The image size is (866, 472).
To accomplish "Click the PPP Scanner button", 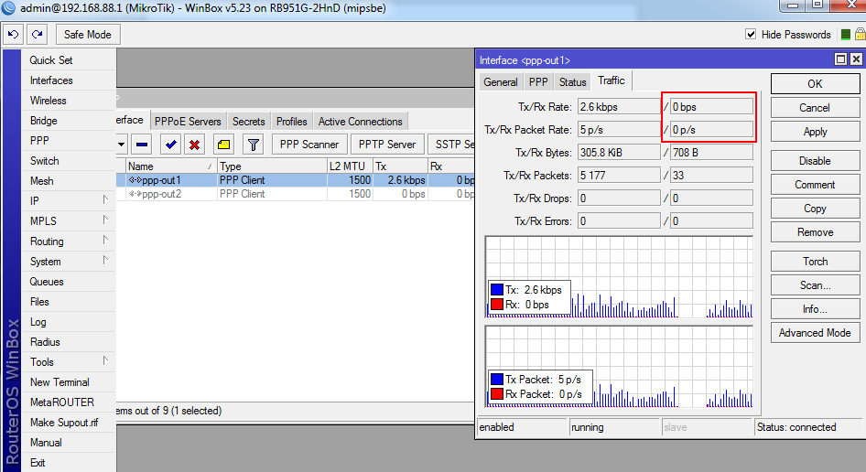I will (x=309, y=145).
